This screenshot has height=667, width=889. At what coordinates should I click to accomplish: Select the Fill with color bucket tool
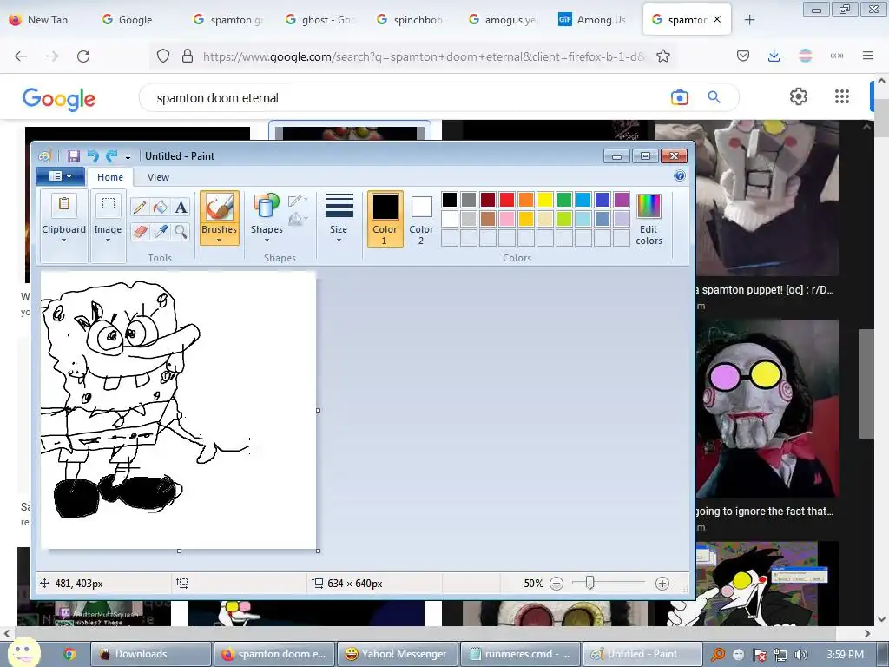(x=161, y=208)
